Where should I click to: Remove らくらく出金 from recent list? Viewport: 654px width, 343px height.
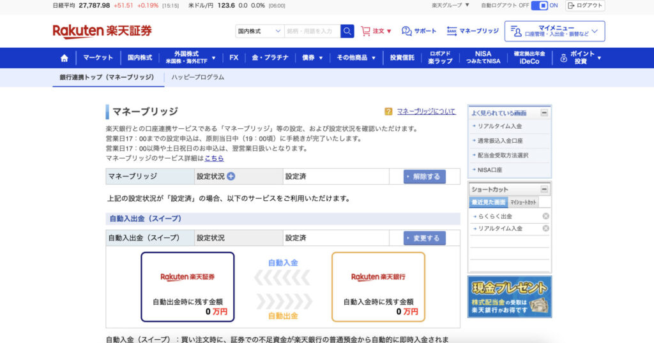pyautogui.click(x=545, y=216)
